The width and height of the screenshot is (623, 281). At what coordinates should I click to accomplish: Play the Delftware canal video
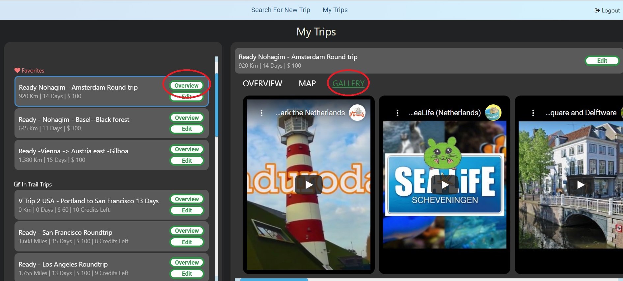point(580,185)
